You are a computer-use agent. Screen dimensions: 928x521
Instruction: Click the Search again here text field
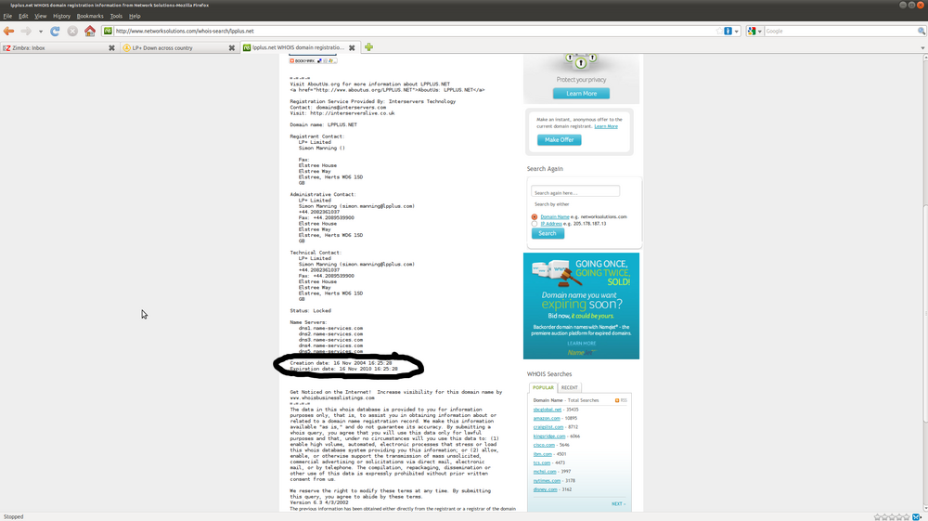[x=575, y=192]
